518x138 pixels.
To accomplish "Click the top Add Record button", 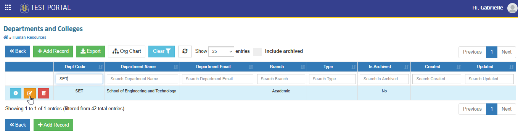I will click(x=53, y=51).
